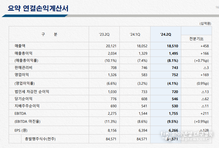Click the change value +169
This screenshot has width=219, height=148.
(x=205, y=75)
